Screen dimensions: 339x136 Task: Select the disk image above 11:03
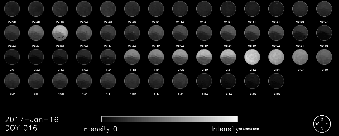click(84, 57)
